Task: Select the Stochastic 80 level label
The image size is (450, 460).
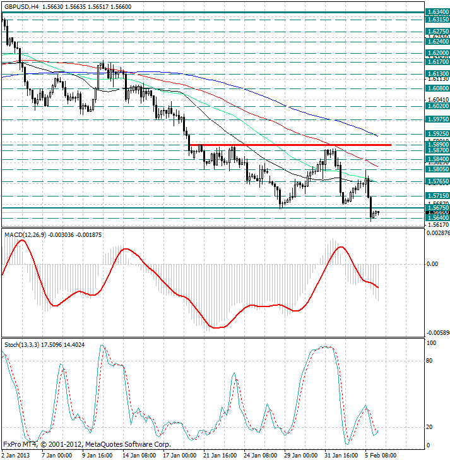Action: point(431,361)
